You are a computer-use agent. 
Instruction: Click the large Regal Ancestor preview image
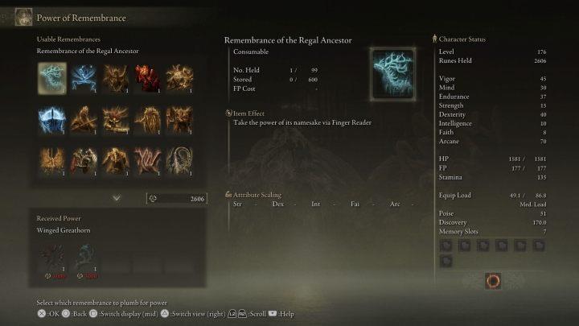pyautogui.click(x=393, y=74)
